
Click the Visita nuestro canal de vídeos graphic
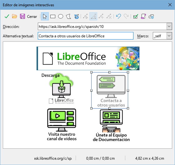click(62, 125)
